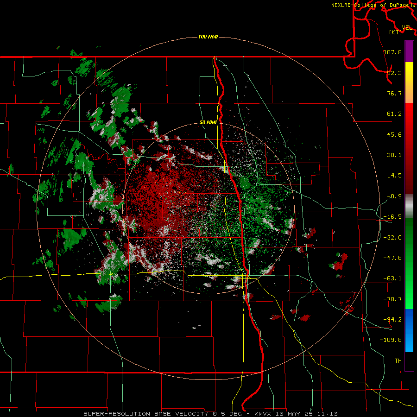Select the -32.0 scale value
This screenshot has width=417, height=417.
392,238
